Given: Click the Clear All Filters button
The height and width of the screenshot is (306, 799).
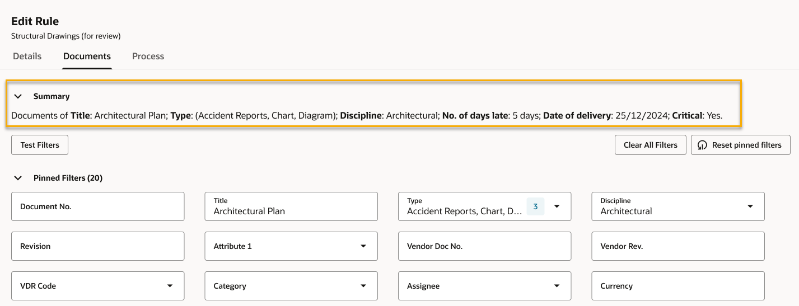Looking at the screenshot, I should (650, 145).
